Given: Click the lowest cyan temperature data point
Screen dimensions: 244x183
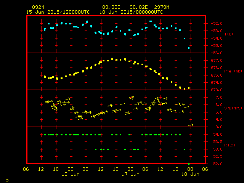Looking at the screenshot, I should tap(189, 48).
